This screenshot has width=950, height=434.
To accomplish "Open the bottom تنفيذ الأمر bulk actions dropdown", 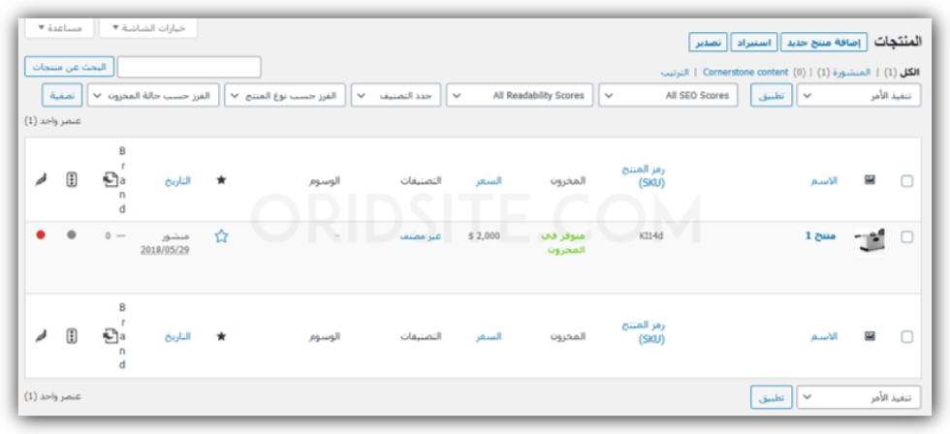I will pos(859,398).
